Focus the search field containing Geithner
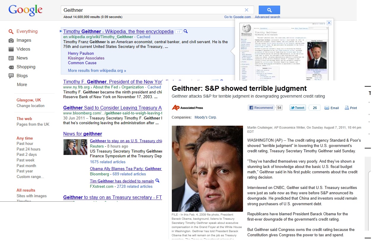381x241 pixels. [157, 10]
